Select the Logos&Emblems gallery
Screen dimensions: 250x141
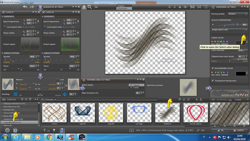(x=12, y=122)
